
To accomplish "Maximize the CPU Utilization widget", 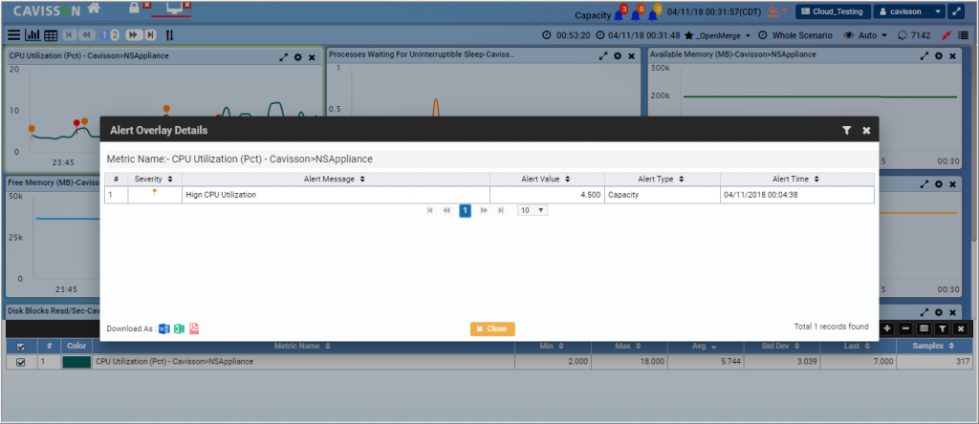I will [284, 56].
